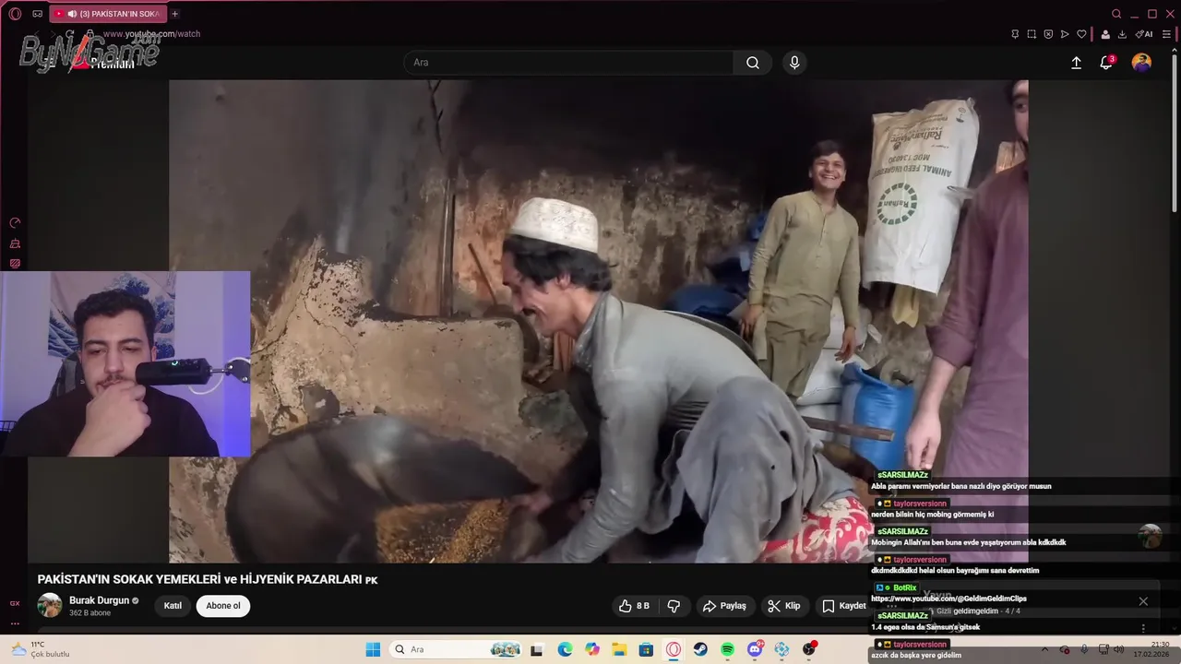
Task: Take a snapshot with the capture icon
Action: (x=1032, y=34)
